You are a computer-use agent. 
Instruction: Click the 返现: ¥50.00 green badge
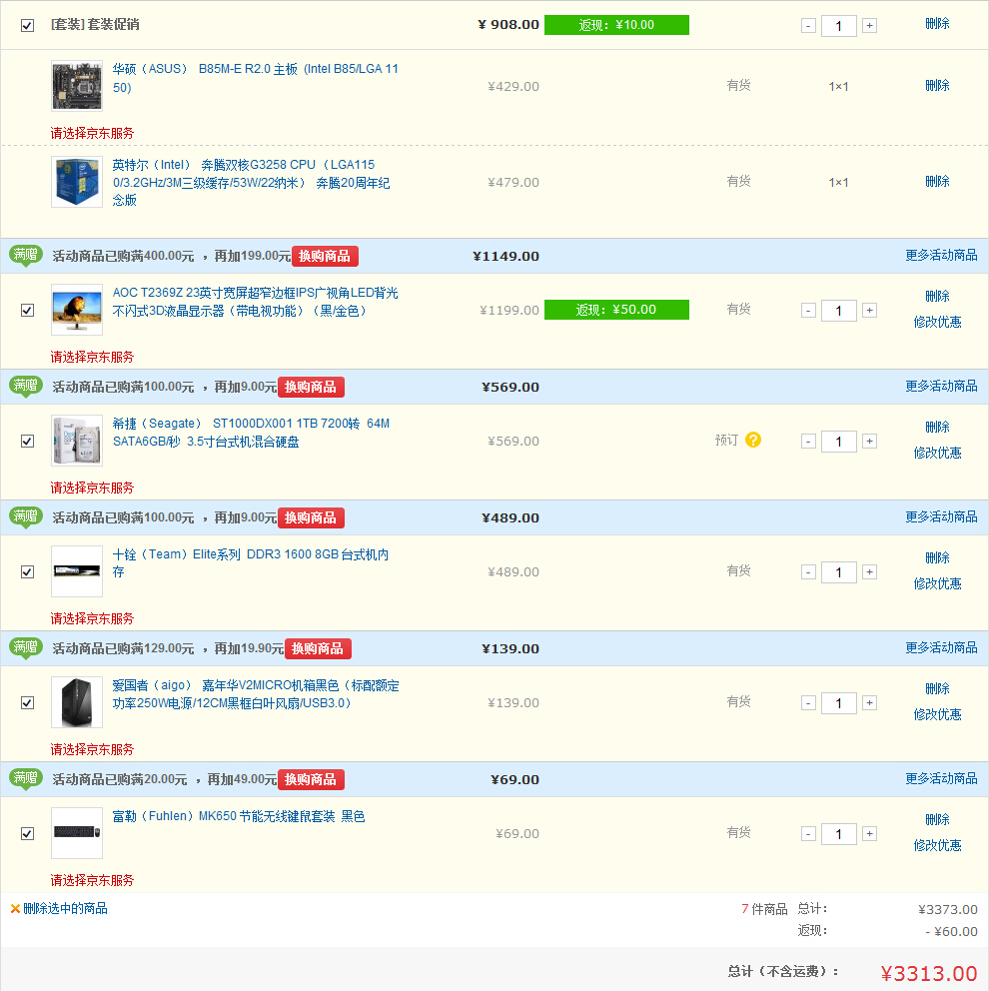click(616, 310)
